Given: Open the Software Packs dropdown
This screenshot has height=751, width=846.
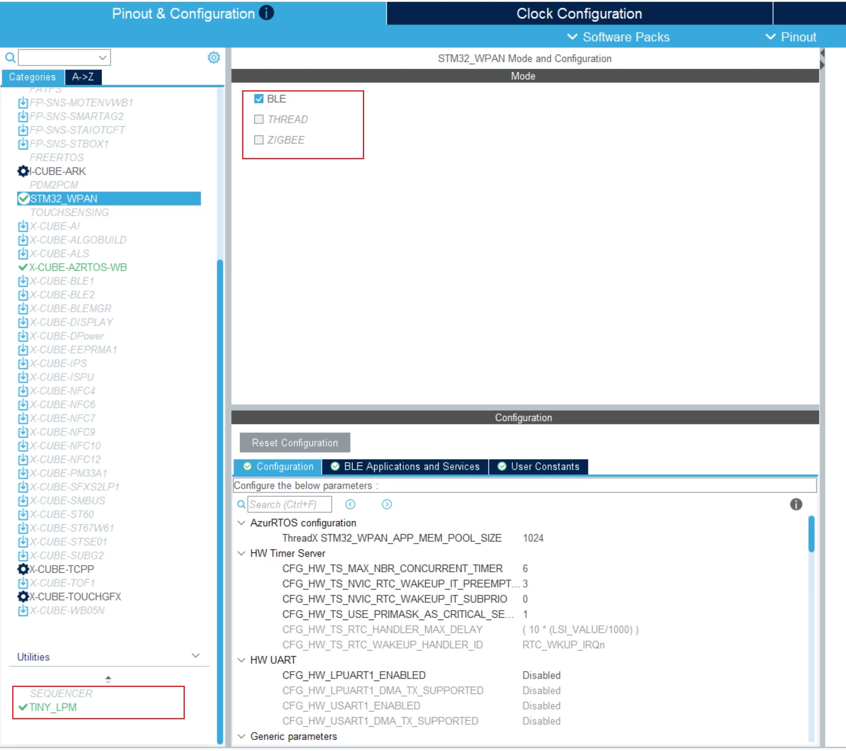Looking at the screenshot, I should pyautogui.click(x=618, y=37).
